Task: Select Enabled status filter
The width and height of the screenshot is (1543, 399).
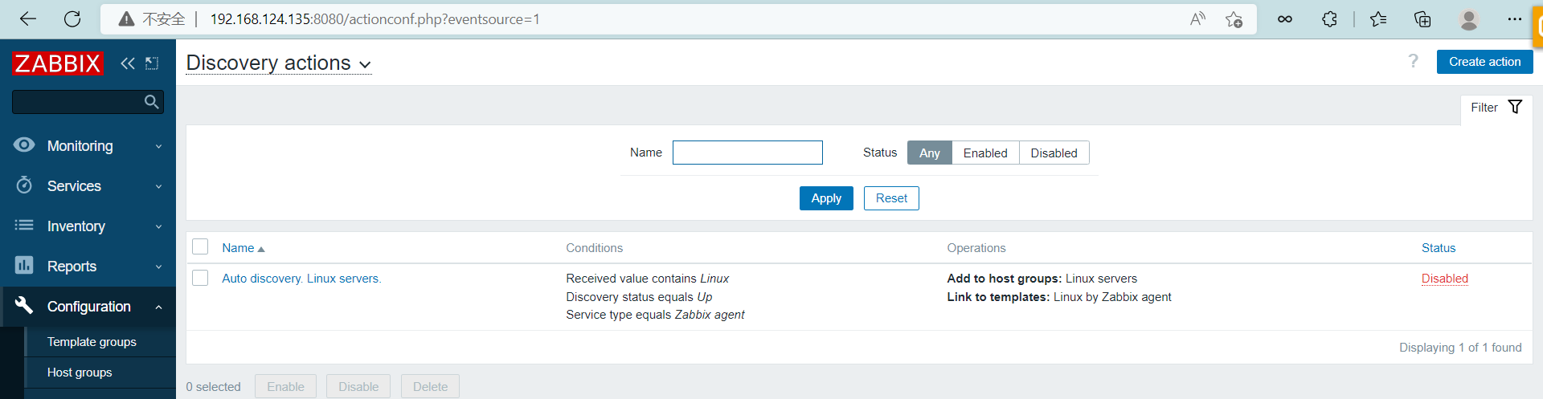Action: pos(984,153)
